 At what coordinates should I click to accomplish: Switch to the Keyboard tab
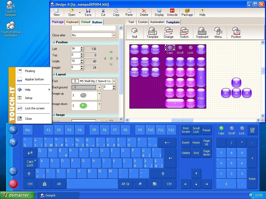coord(72,22)
